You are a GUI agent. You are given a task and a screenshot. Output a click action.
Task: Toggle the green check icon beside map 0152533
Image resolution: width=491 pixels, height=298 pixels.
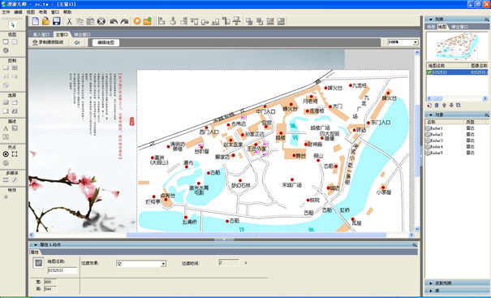point(429,72)
